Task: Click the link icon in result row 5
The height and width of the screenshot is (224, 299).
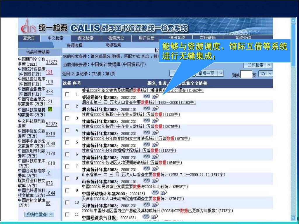Action: pos(147,144)
